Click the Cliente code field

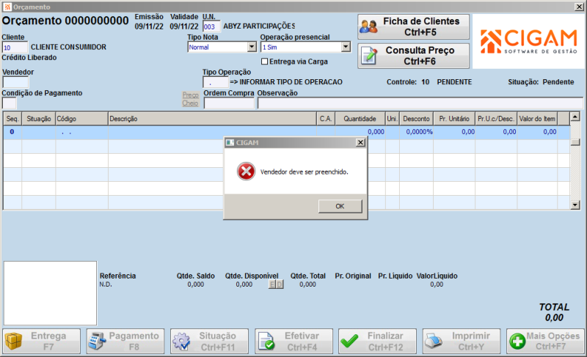[15, 48]
